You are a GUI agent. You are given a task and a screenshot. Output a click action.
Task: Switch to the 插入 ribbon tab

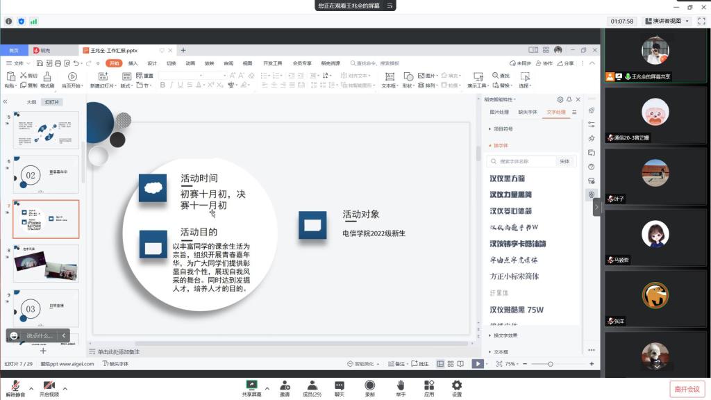[133, 63]
